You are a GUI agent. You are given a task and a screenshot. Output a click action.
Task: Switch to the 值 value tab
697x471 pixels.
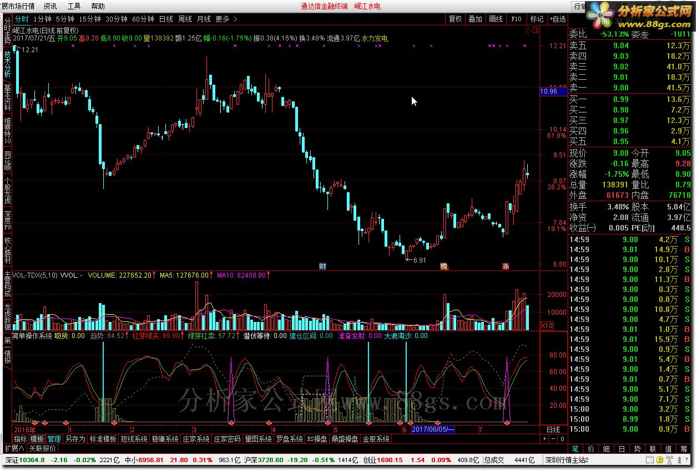(x=669, y=449)
